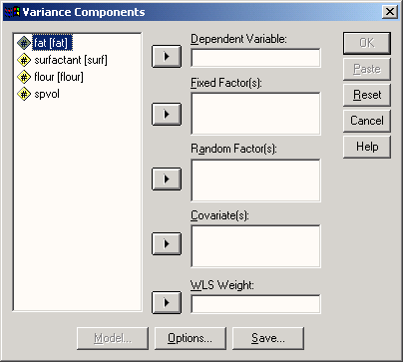403x362 pixels.
Task: Click the Variance Components title bar icon
Action: pos(12,12)
